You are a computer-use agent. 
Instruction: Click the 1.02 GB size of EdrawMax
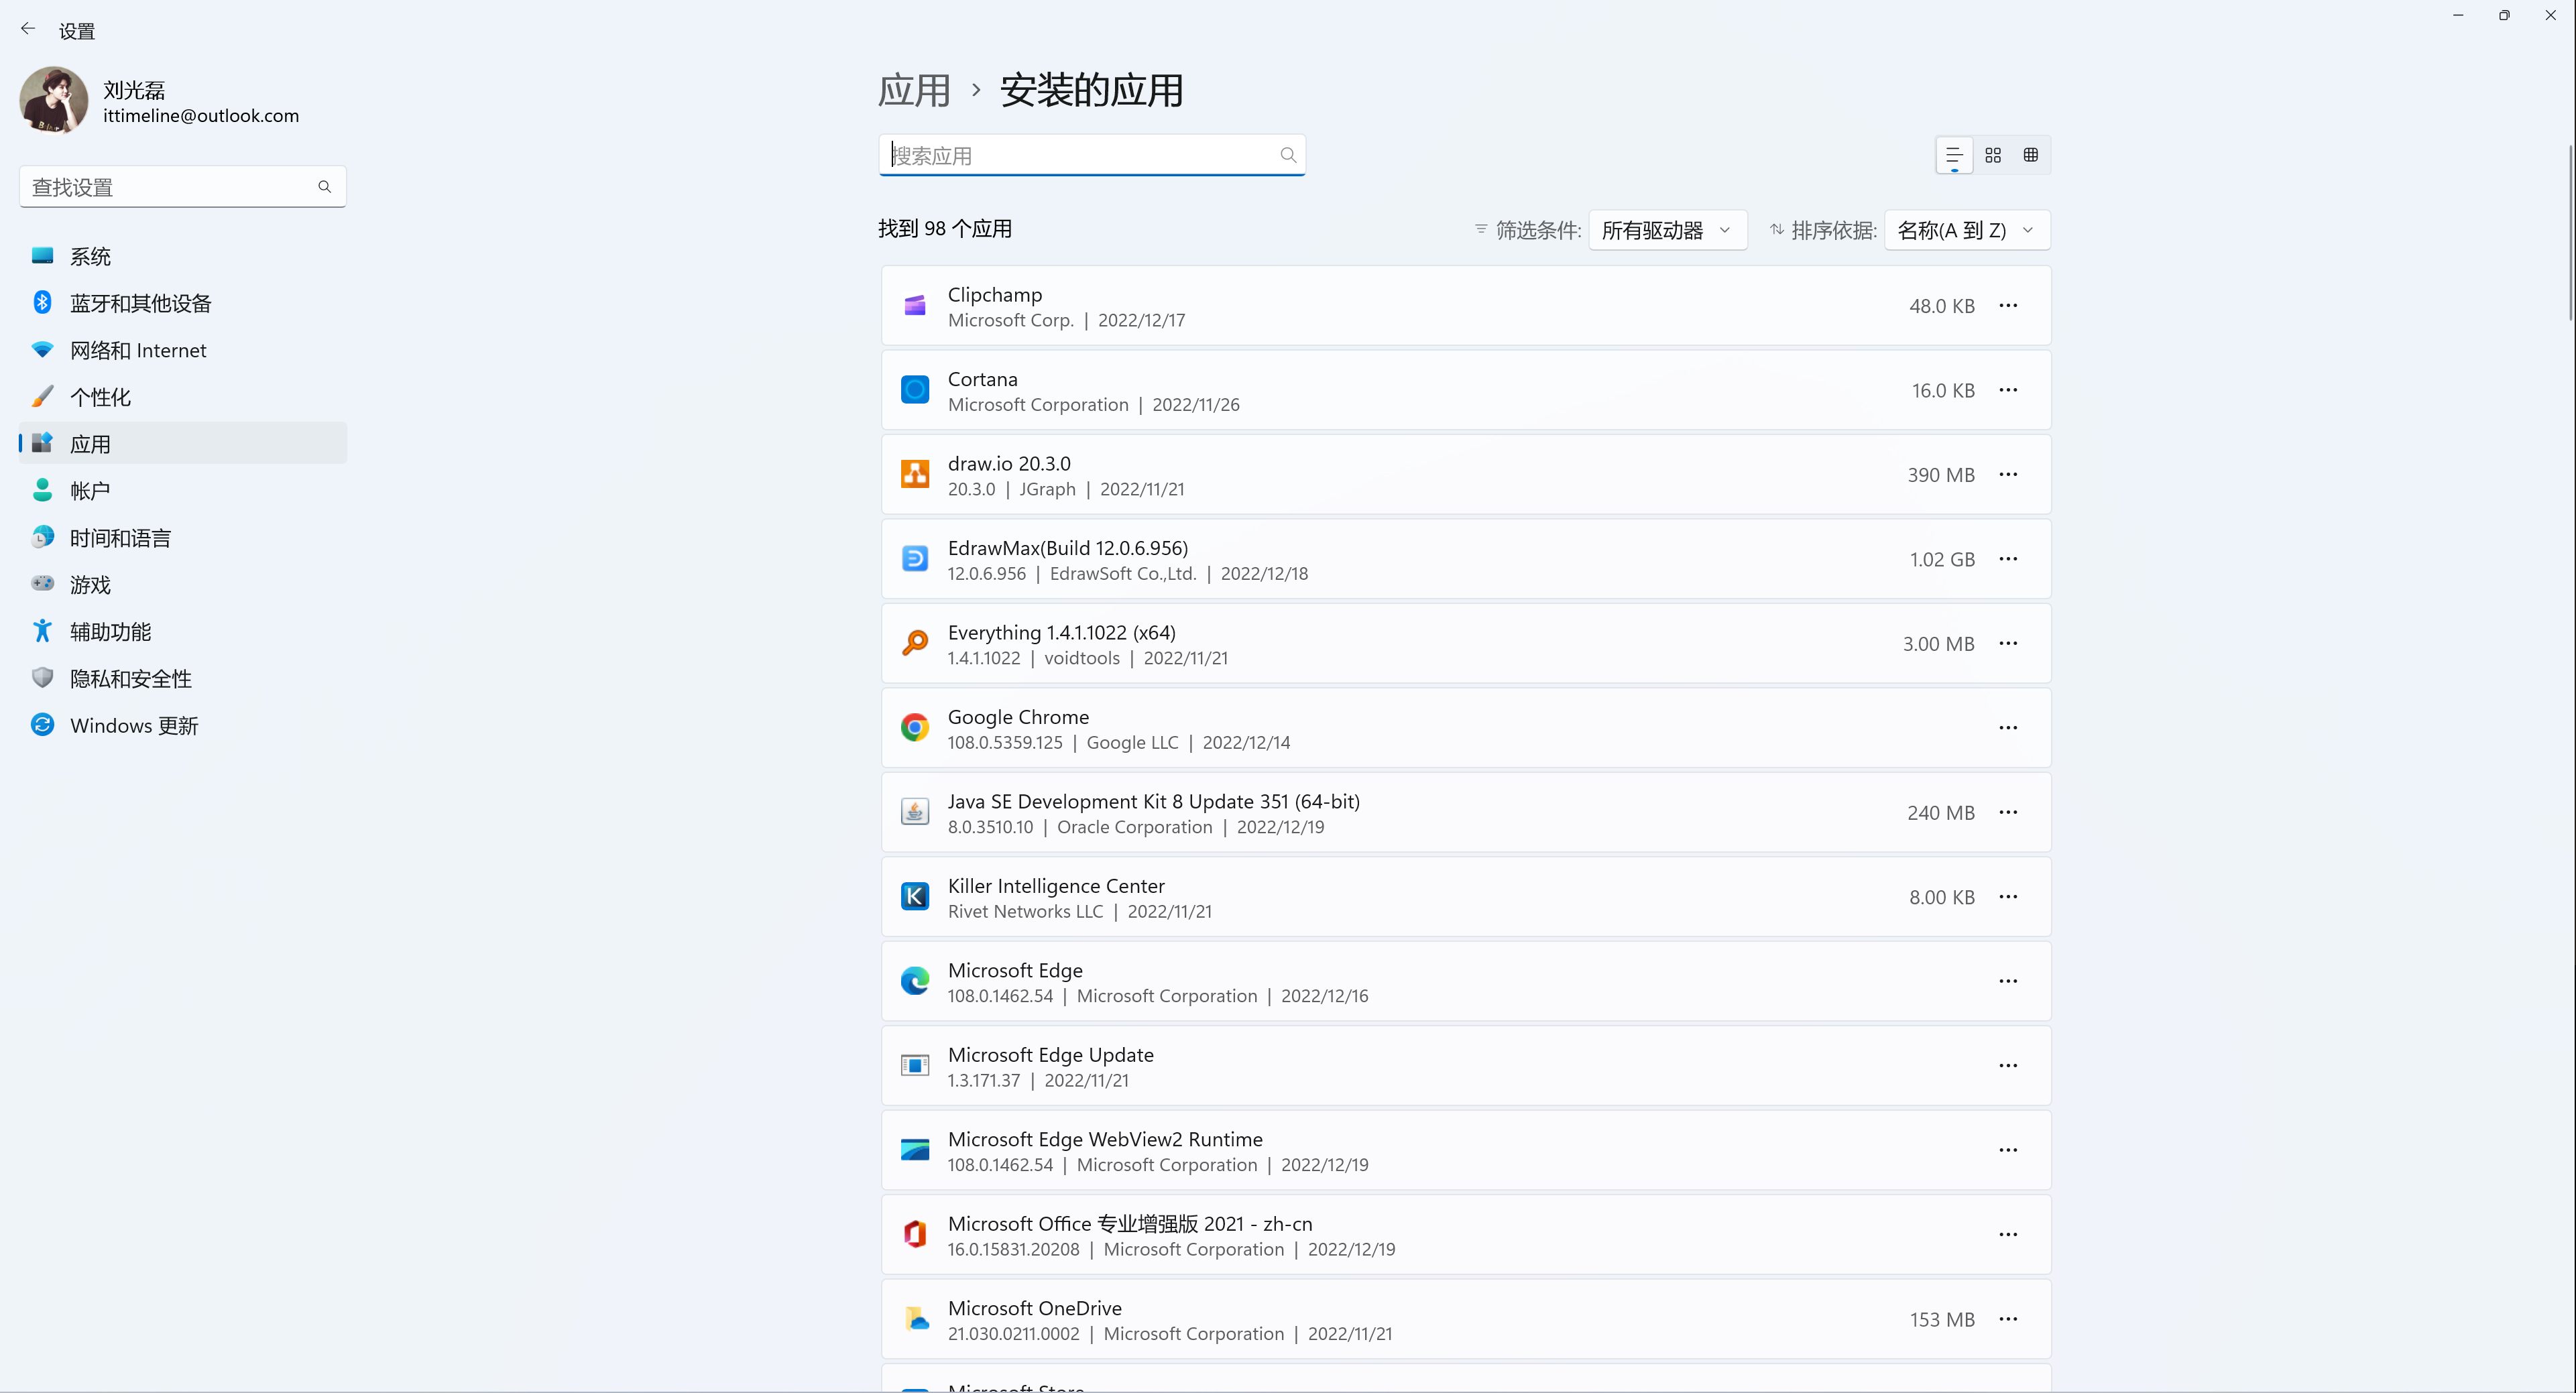pos(1942,560)
